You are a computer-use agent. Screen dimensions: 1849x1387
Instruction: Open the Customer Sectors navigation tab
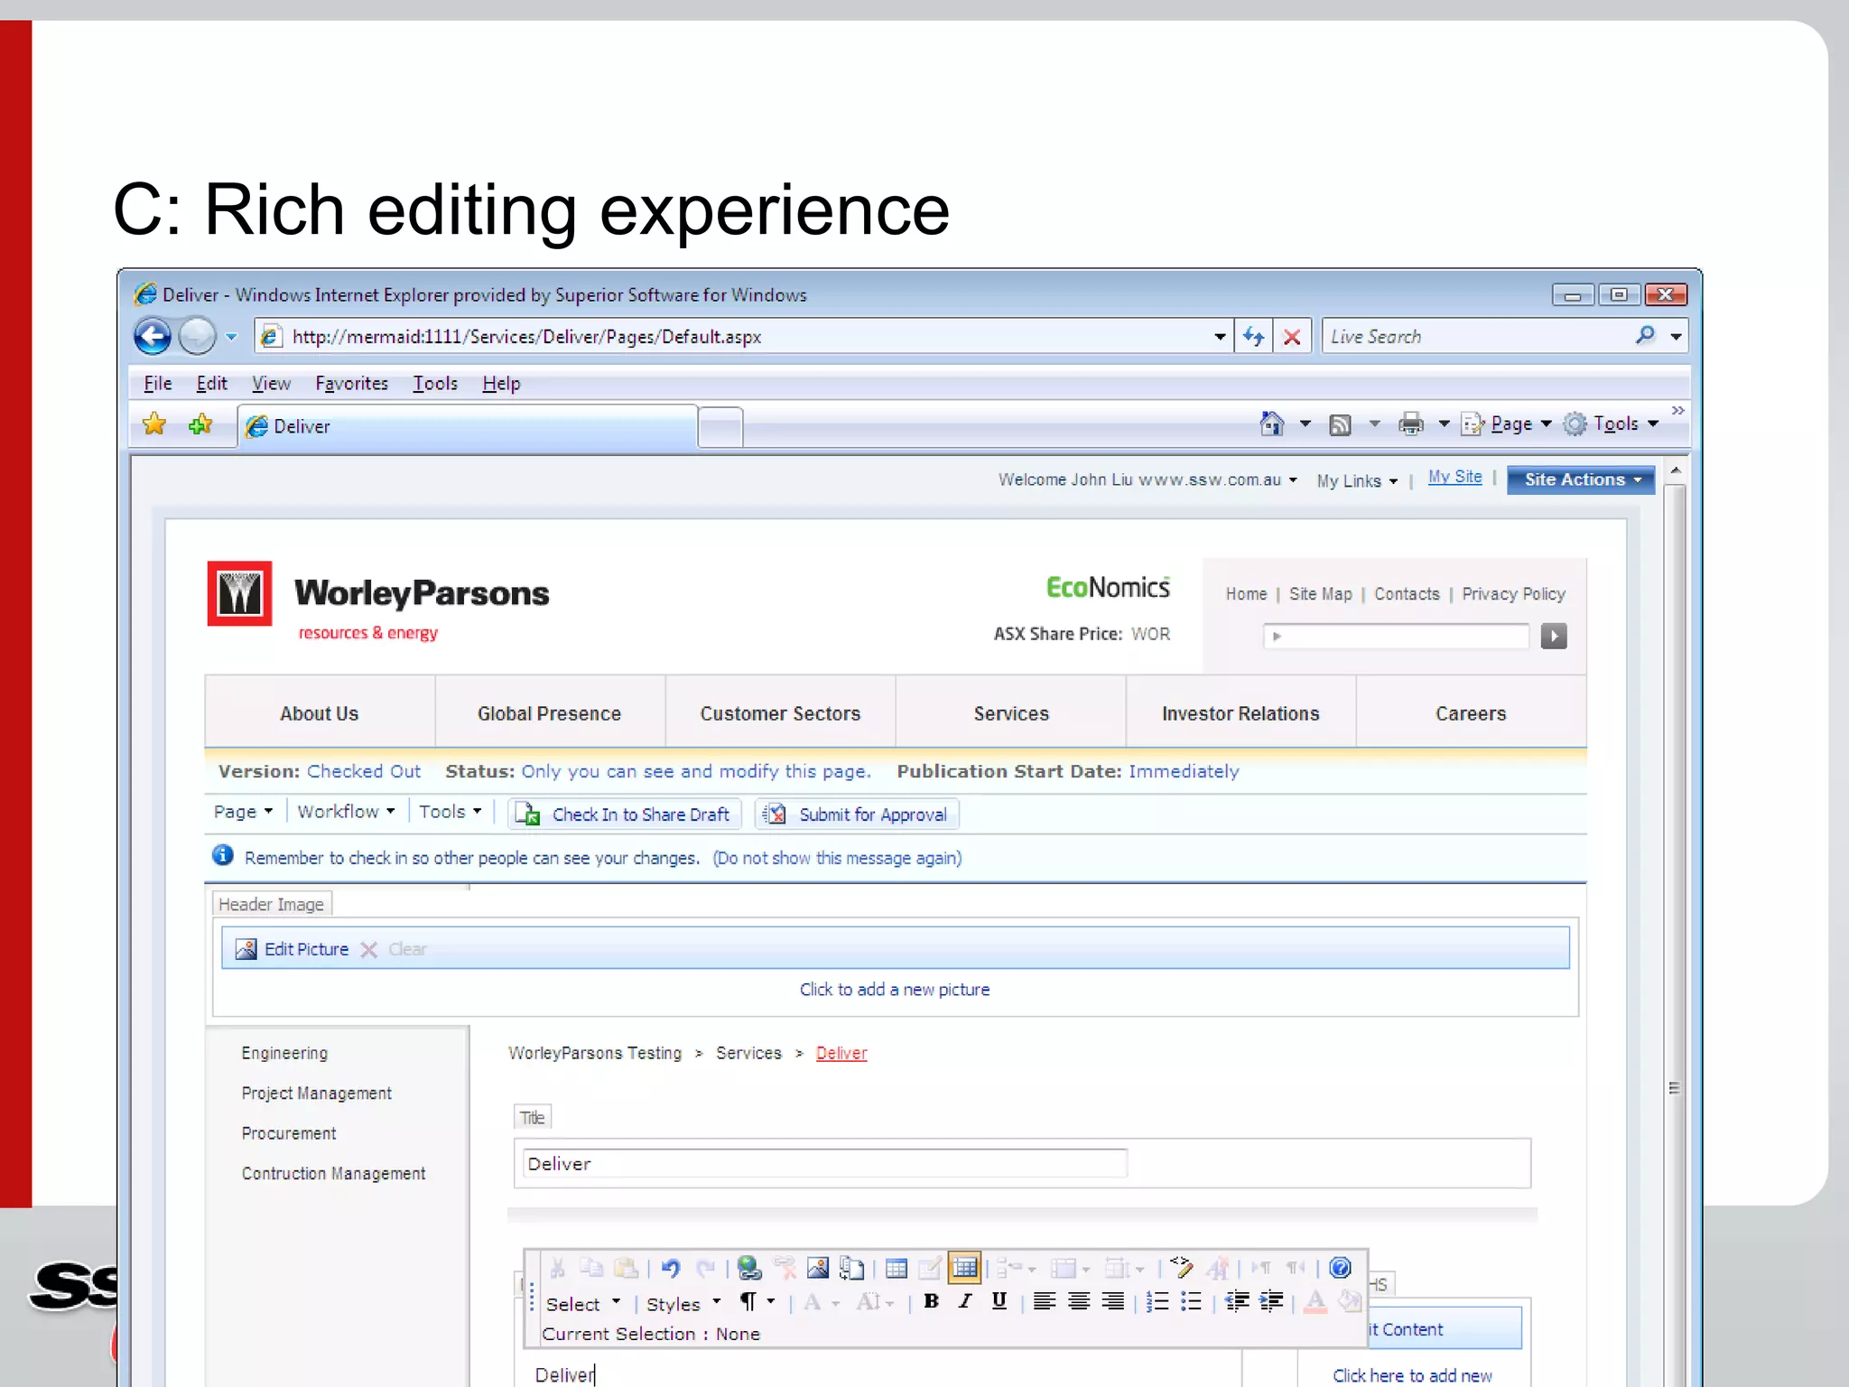780,712
